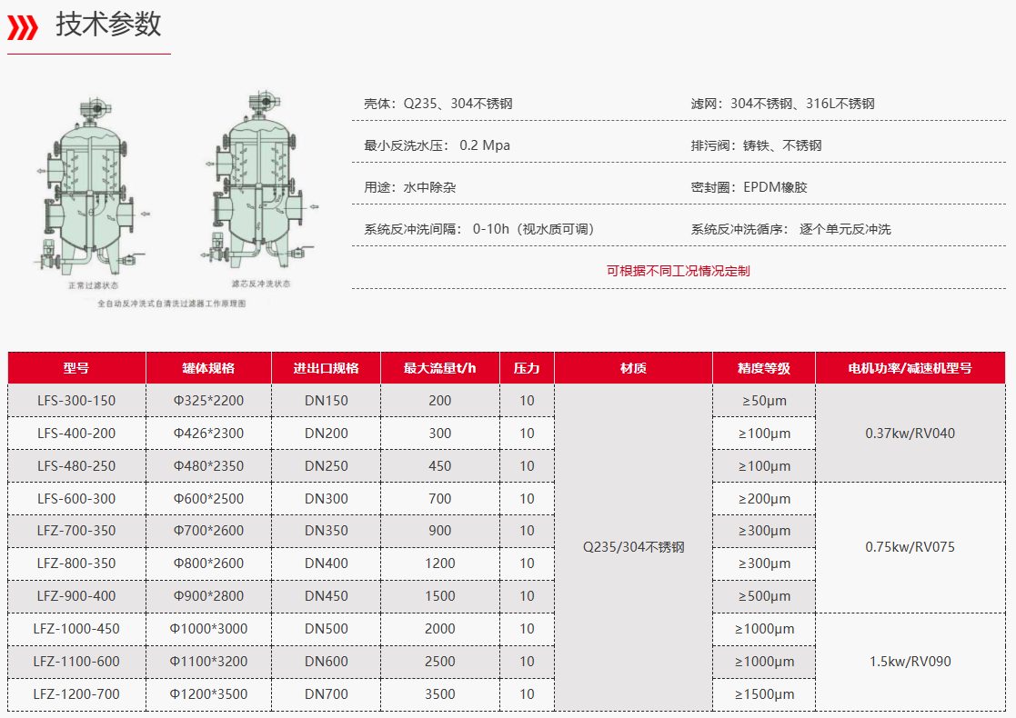Click the ≥1500μm precision grade cell
The image size is (1016, 718).
(763, 694)
